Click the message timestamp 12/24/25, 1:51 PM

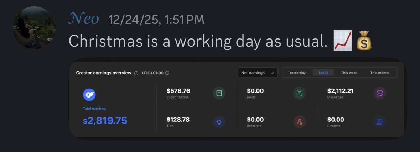pyautogui.click(x=156, y=20)
